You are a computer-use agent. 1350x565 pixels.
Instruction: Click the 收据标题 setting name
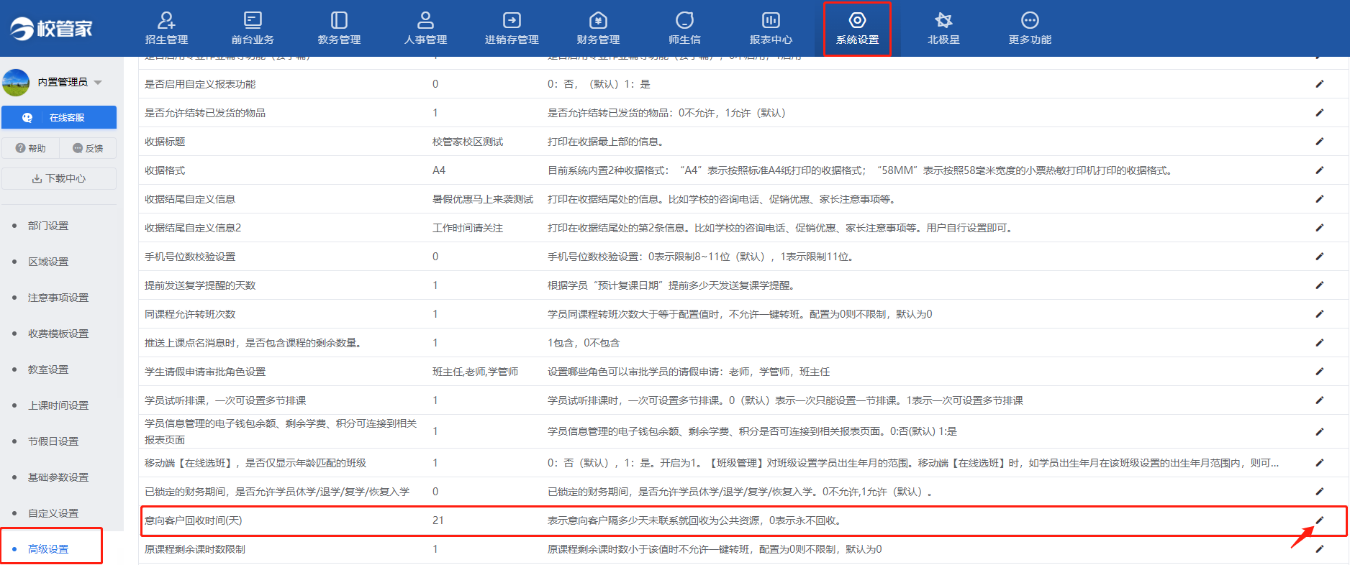coord(165,142)
